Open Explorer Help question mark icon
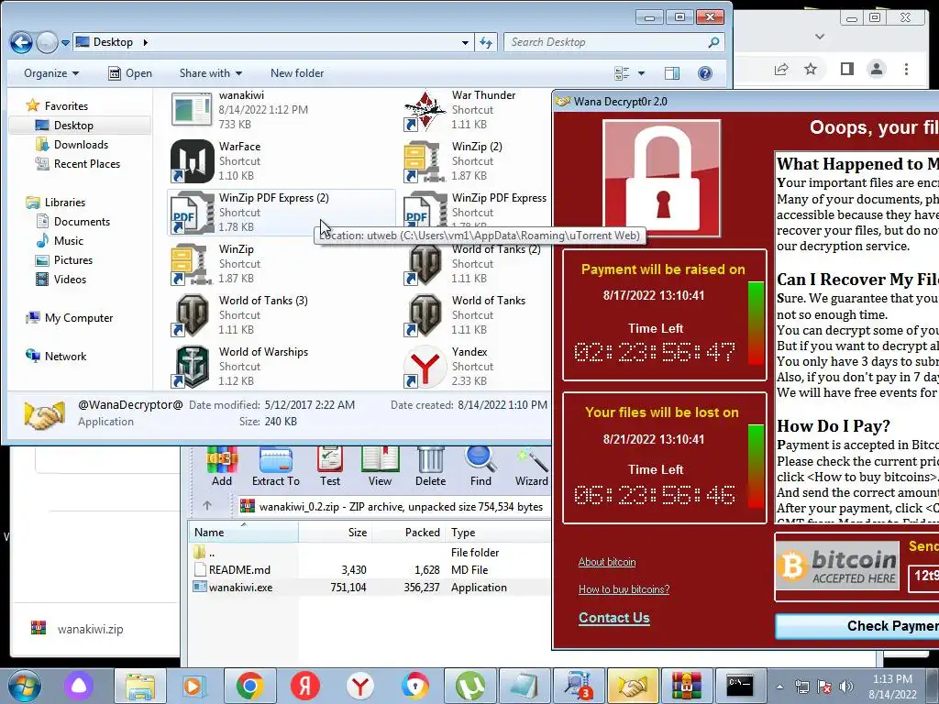 pos(705,73)
